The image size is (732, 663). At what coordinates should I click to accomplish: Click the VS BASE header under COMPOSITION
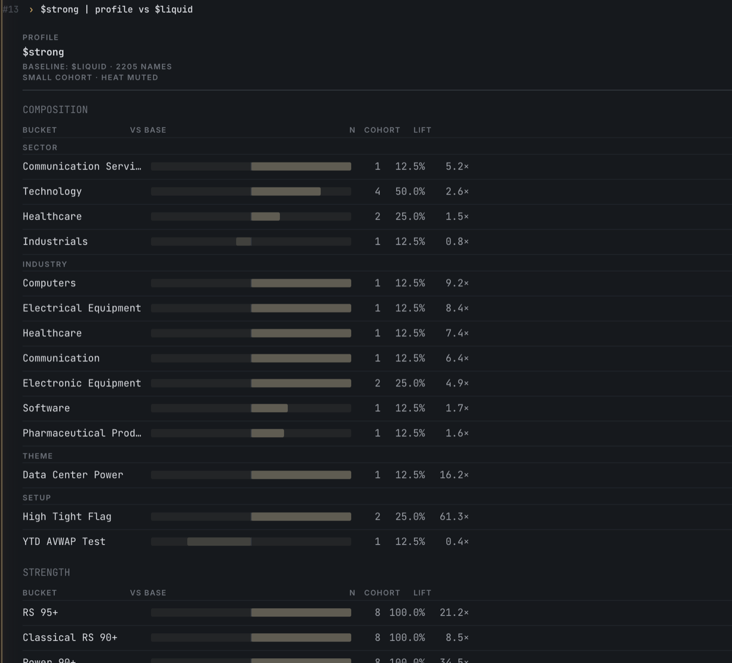pyautogui.click(x=148, y=130)
